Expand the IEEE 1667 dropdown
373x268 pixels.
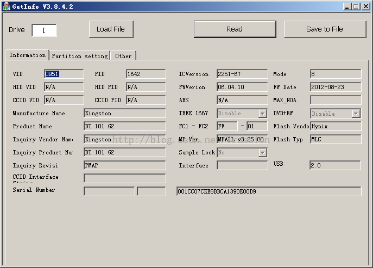pos(262,114)
